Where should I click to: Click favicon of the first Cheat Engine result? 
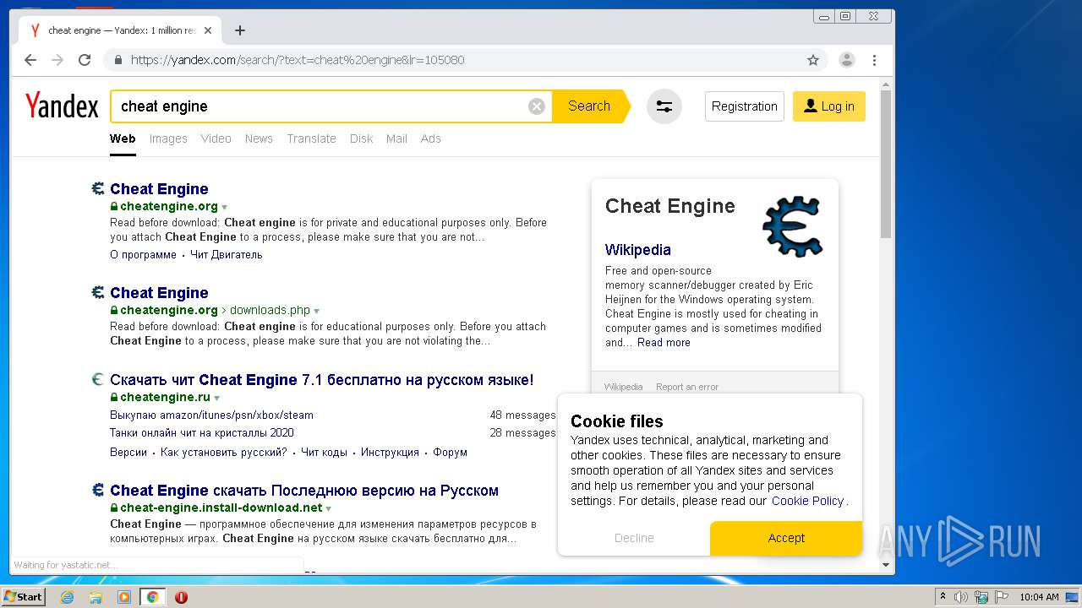coord(98,188)
